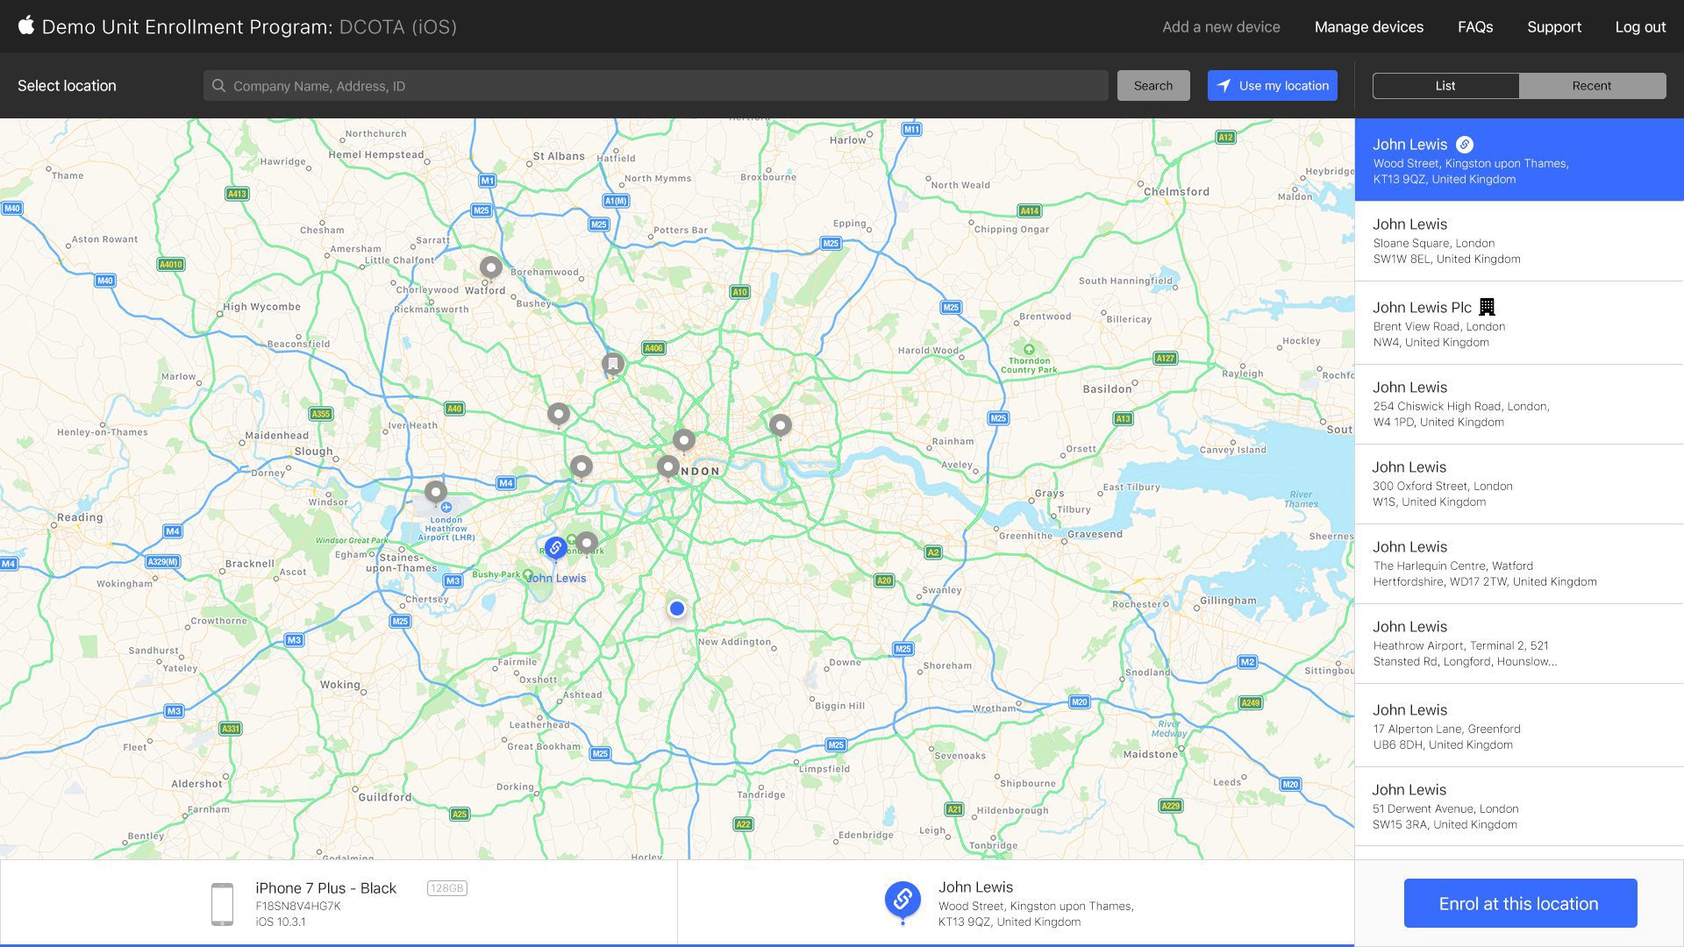Select the gray pin north of the M4 label

[x=582, y=466]
